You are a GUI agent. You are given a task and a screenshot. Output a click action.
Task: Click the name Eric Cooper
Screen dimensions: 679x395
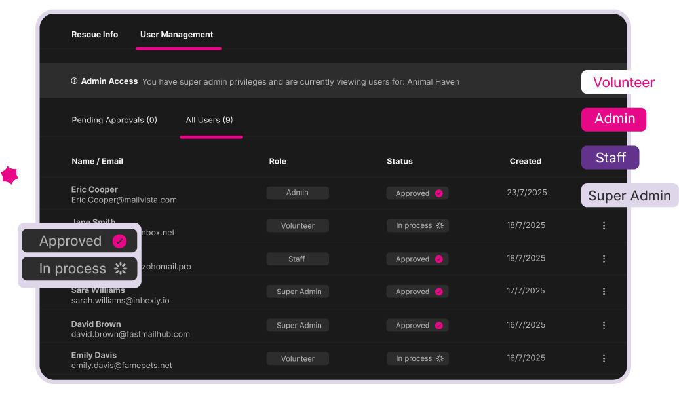[94, 189]
